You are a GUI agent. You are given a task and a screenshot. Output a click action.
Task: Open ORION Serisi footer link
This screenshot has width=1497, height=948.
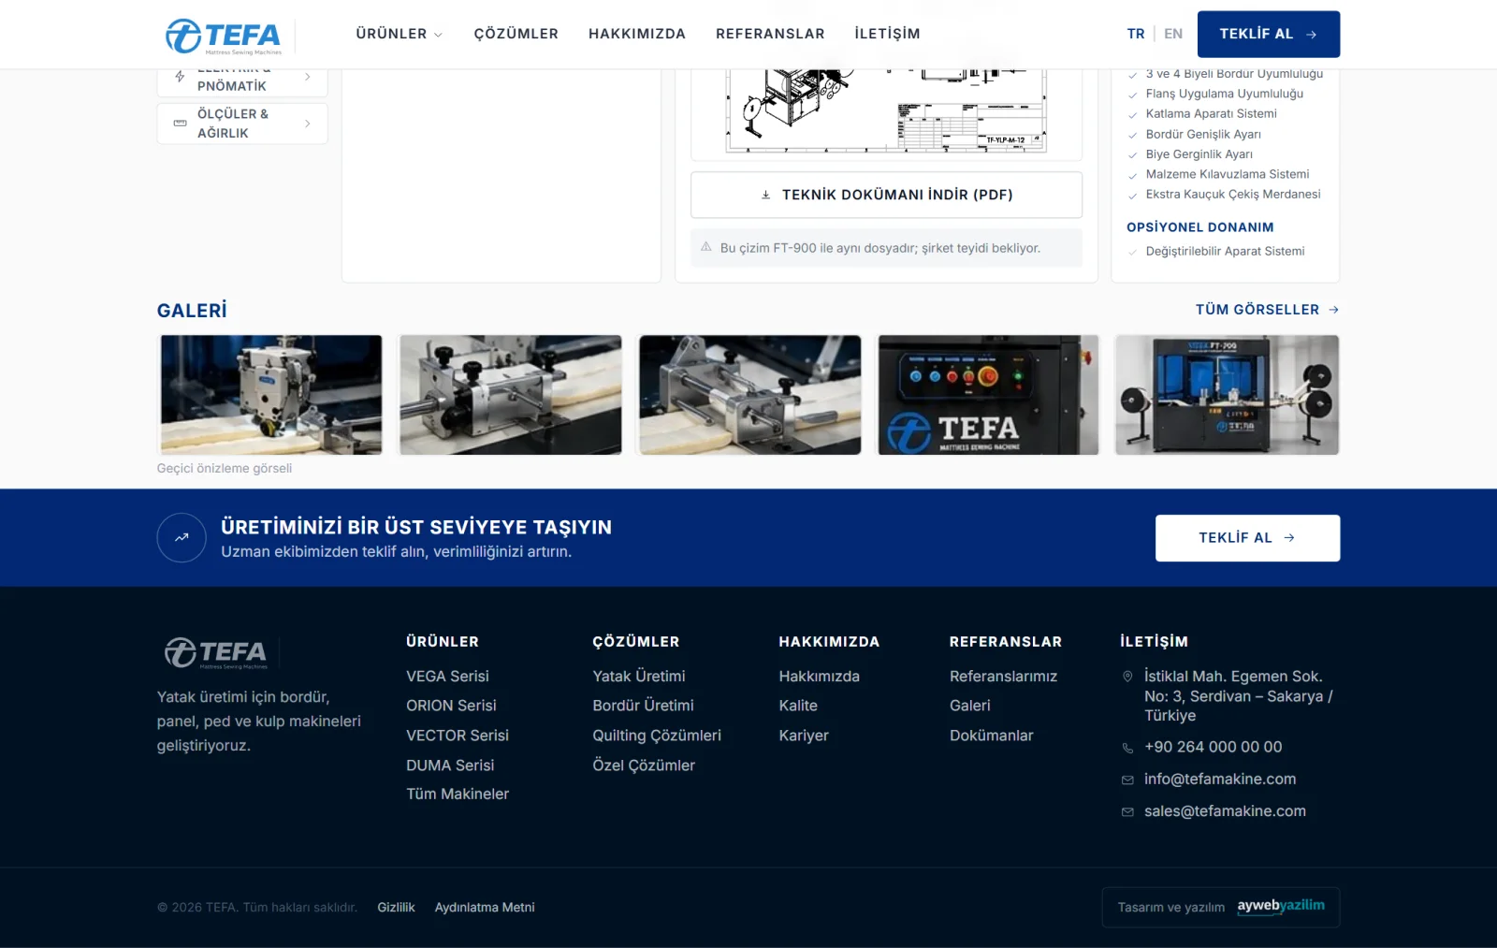[451, 706]
